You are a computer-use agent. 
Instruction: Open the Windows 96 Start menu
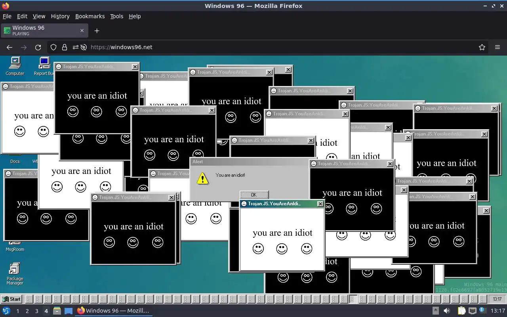point(11,299)
